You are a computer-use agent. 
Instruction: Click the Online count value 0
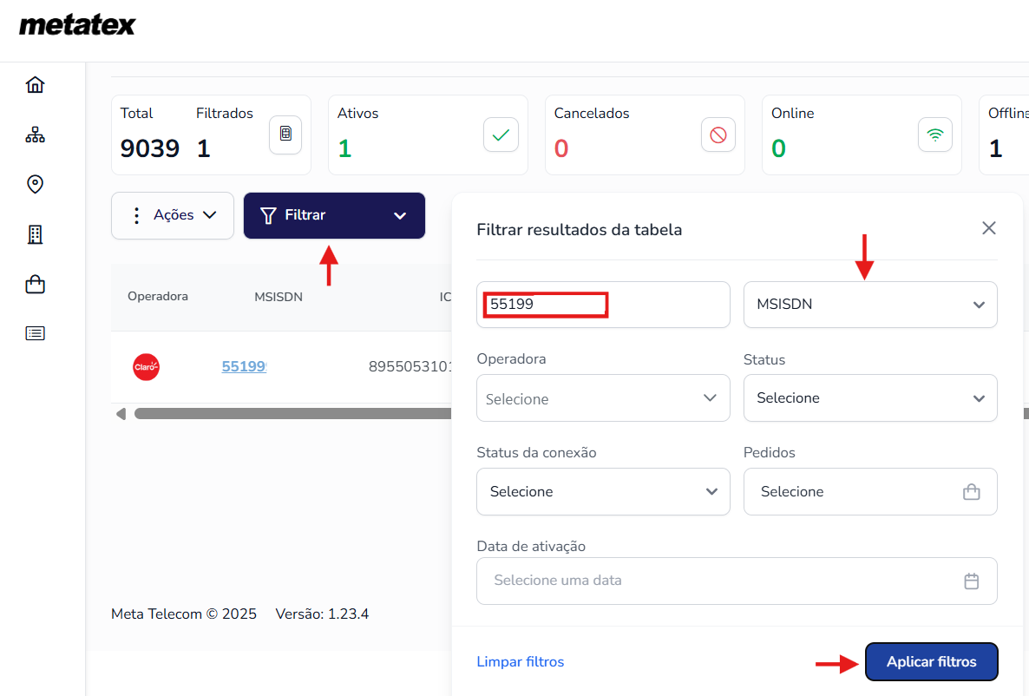click(778, 148)
